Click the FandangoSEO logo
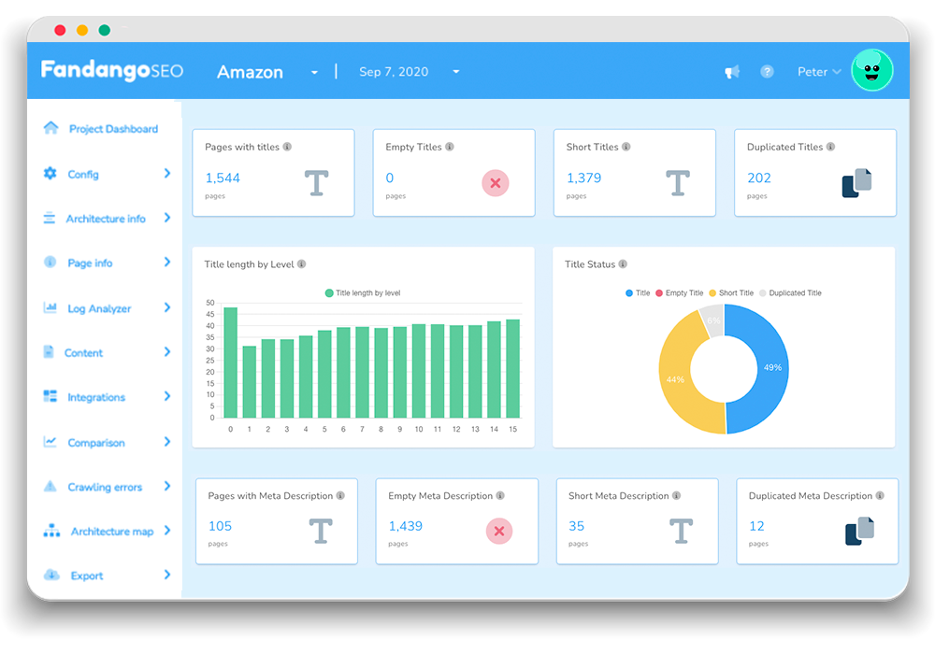935x654 pixels. click(112, 70)
